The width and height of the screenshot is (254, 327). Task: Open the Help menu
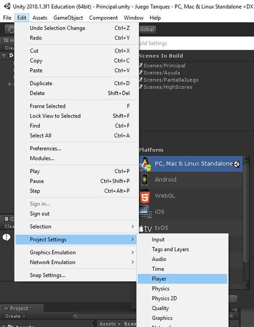pyautogui.click(x=155, y=17)
